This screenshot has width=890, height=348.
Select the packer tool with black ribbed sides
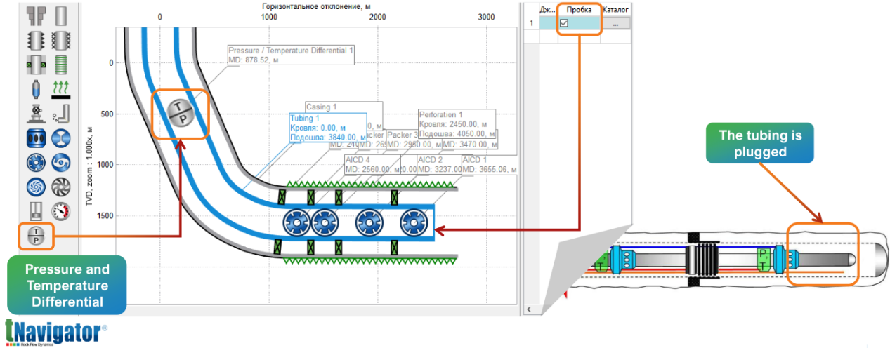point(35,40)
